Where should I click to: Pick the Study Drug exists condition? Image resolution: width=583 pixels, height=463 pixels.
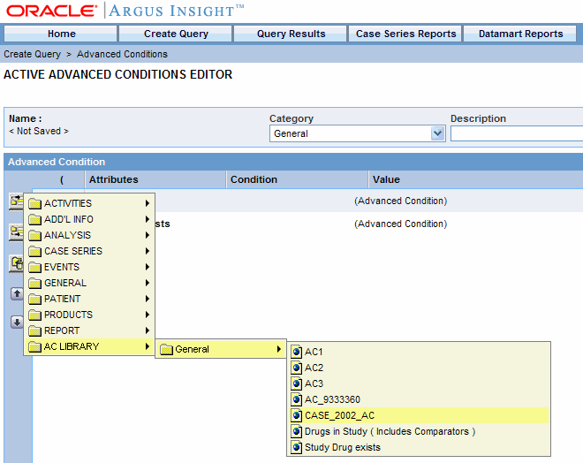pos(343,447)
